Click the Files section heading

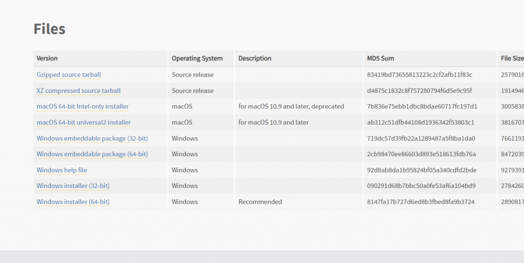click(49, 29)
